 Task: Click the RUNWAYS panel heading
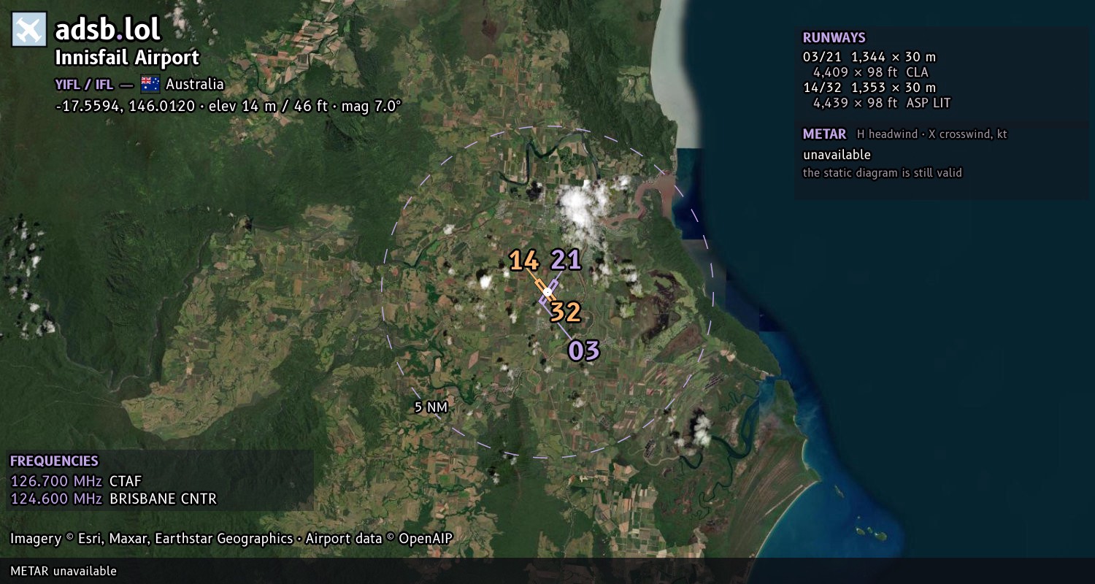(x=834, y=38)
